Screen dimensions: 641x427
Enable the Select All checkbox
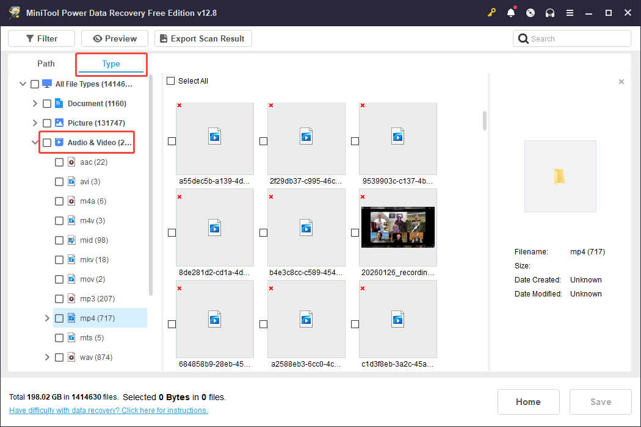(170, 81)
